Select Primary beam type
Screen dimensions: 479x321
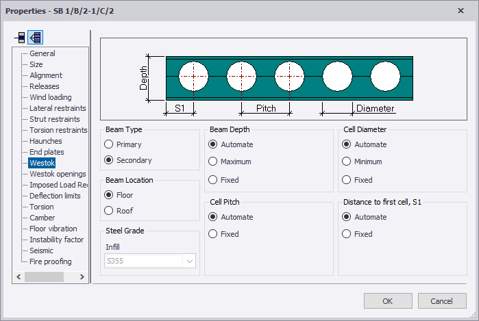pos(108,144)
